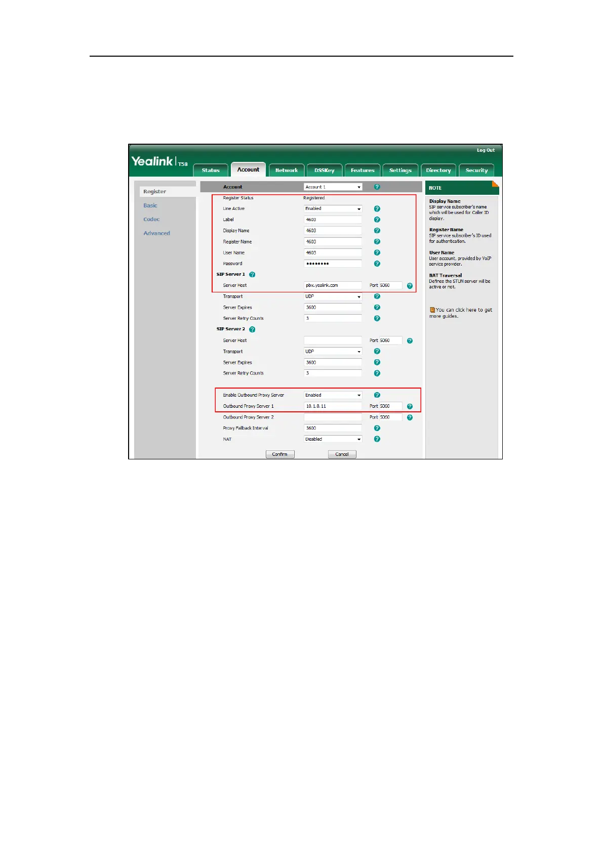Click the SIP Server 1 Server Host field
This screenshot has width=603, height=852.
point(333,285)
